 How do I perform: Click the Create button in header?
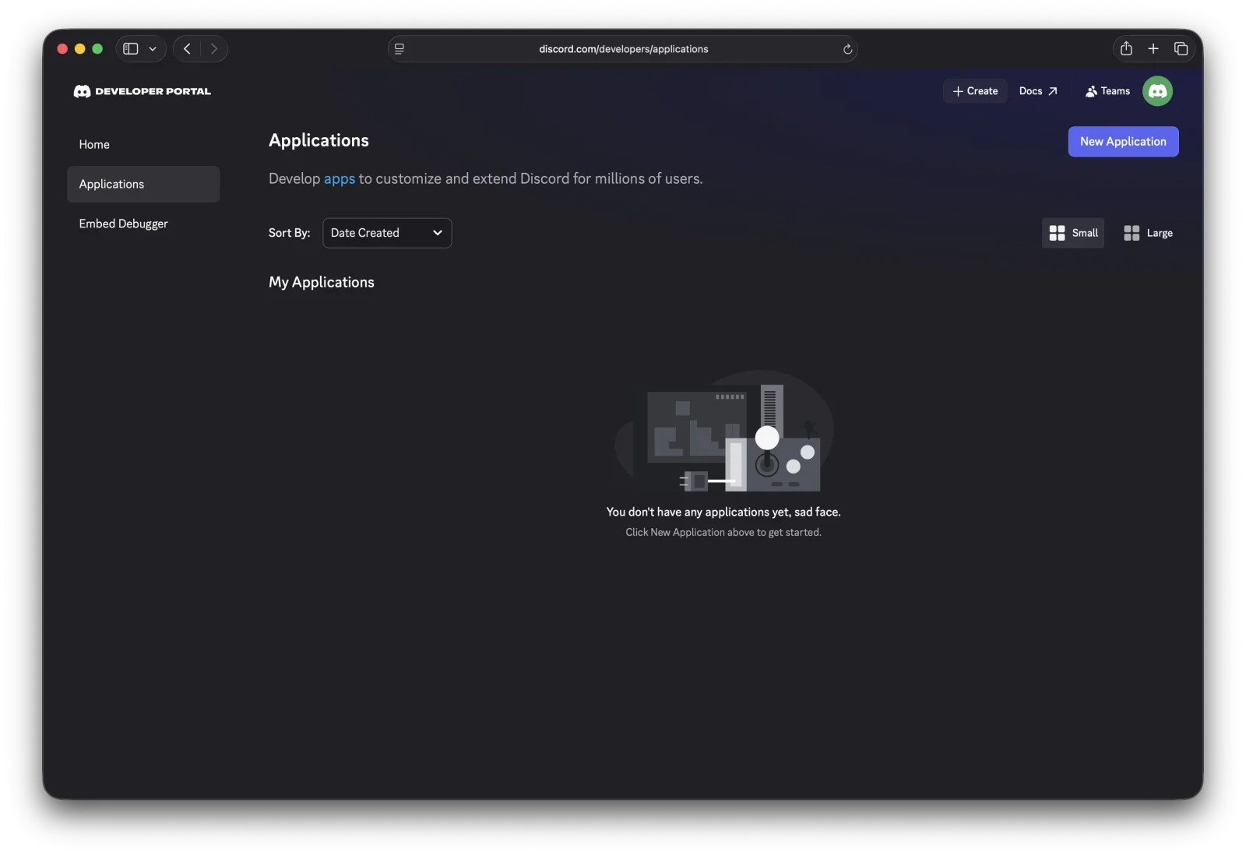pyautogui.click(x=975, y=91)
